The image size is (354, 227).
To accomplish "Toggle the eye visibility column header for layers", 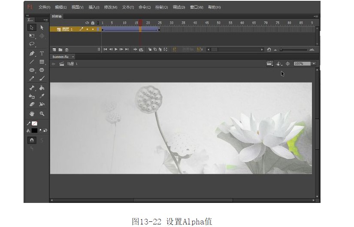I will tap(87, 23).
